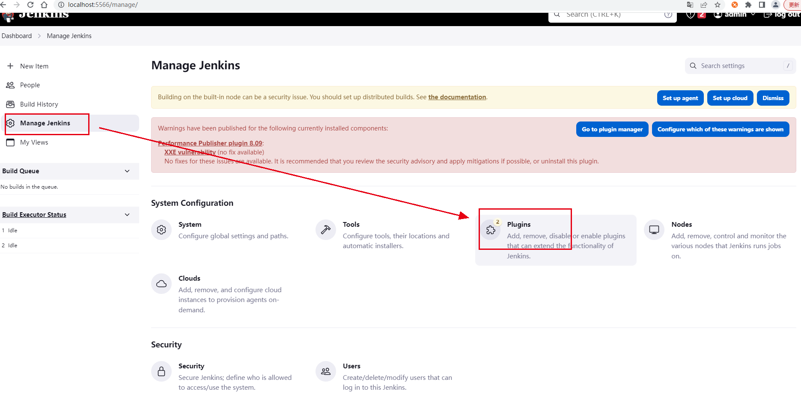Open Performance Publisher plugin 8.09 link
Screen dimensions: 801x397
pyautogui.click(x=210, y=143)
